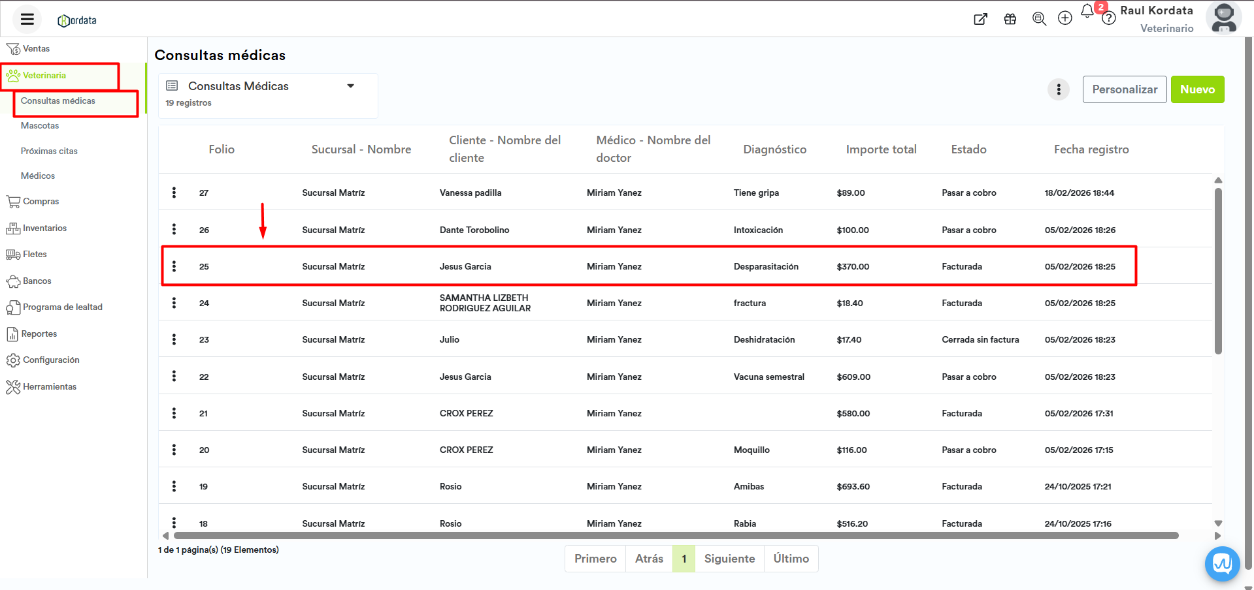Sort by the Importe total column header

point(881,149)
